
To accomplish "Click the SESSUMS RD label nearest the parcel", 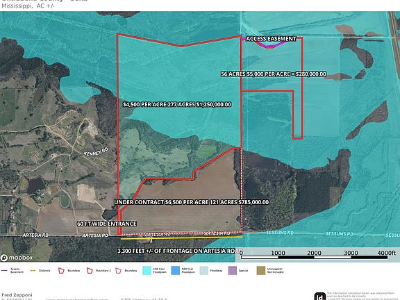I will point(280,233).
